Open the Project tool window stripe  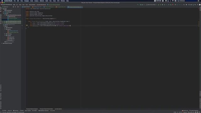[1, 9]
